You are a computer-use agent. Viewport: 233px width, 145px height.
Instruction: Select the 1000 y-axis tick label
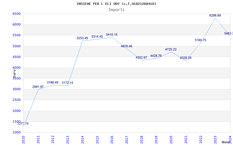(x=17, y=132)
